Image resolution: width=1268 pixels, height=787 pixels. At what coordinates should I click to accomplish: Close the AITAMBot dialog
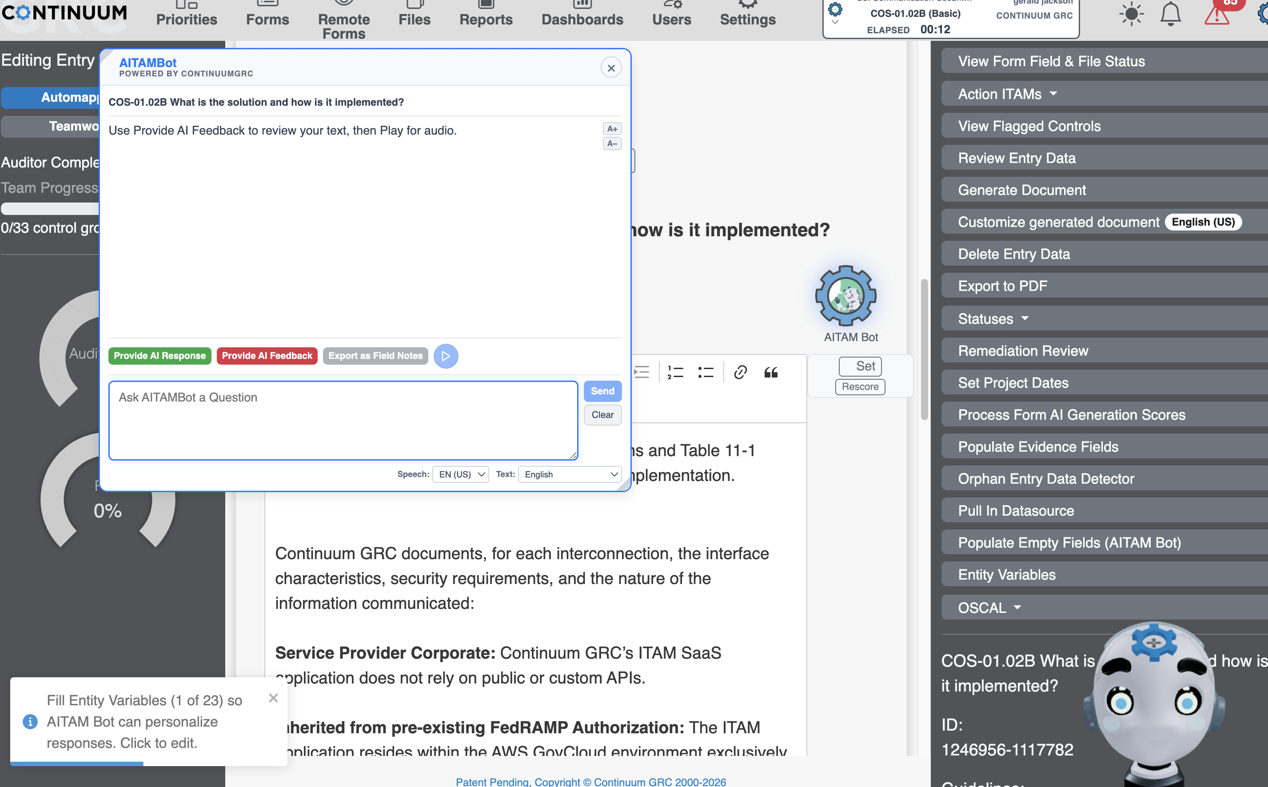pyautogui.click(x=611, y=68)
